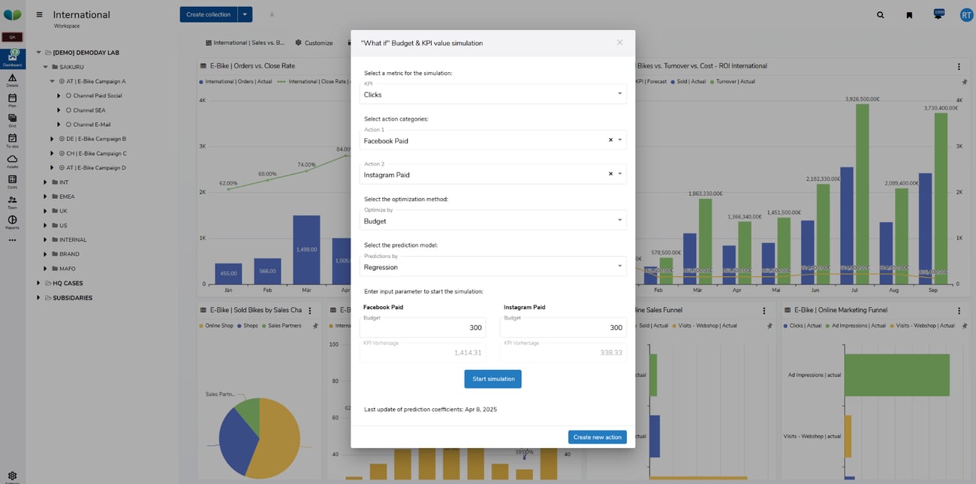Viewport: 976px width, 484px height.
Task: Open the bookmarks icon in header
Action: [x=909, y=15]
